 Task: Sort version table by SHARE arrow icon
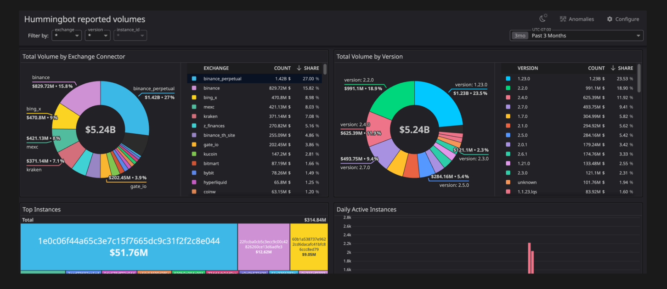(613, 68)
